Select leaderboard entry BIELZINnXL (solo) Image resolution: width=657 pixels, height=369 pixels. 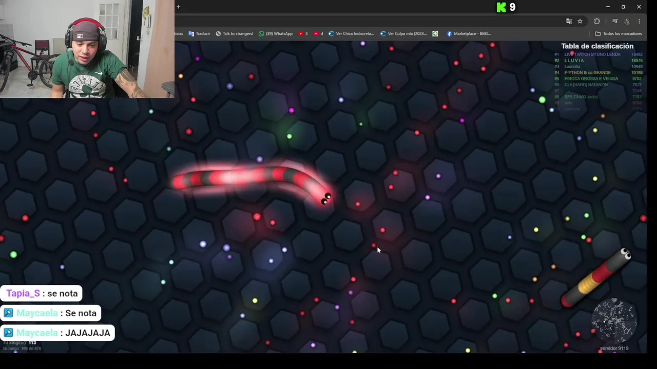click(x=582, y=97)
